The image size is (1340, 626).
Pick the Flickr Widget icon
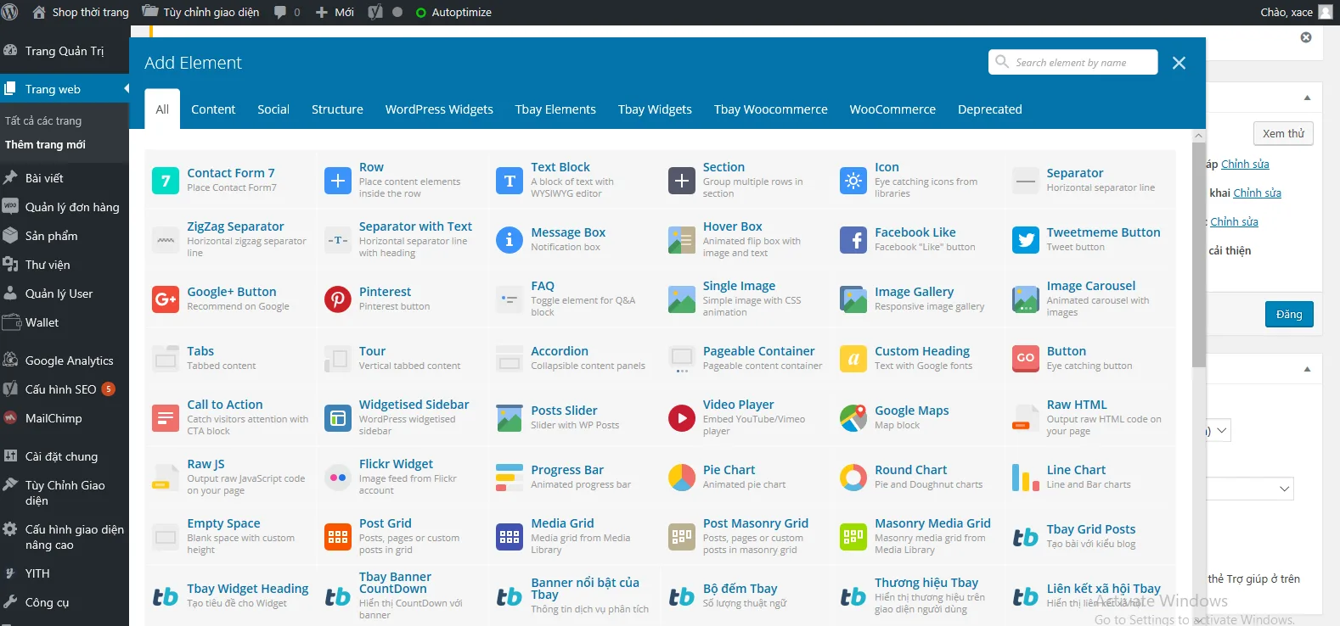tap(338, 478)
